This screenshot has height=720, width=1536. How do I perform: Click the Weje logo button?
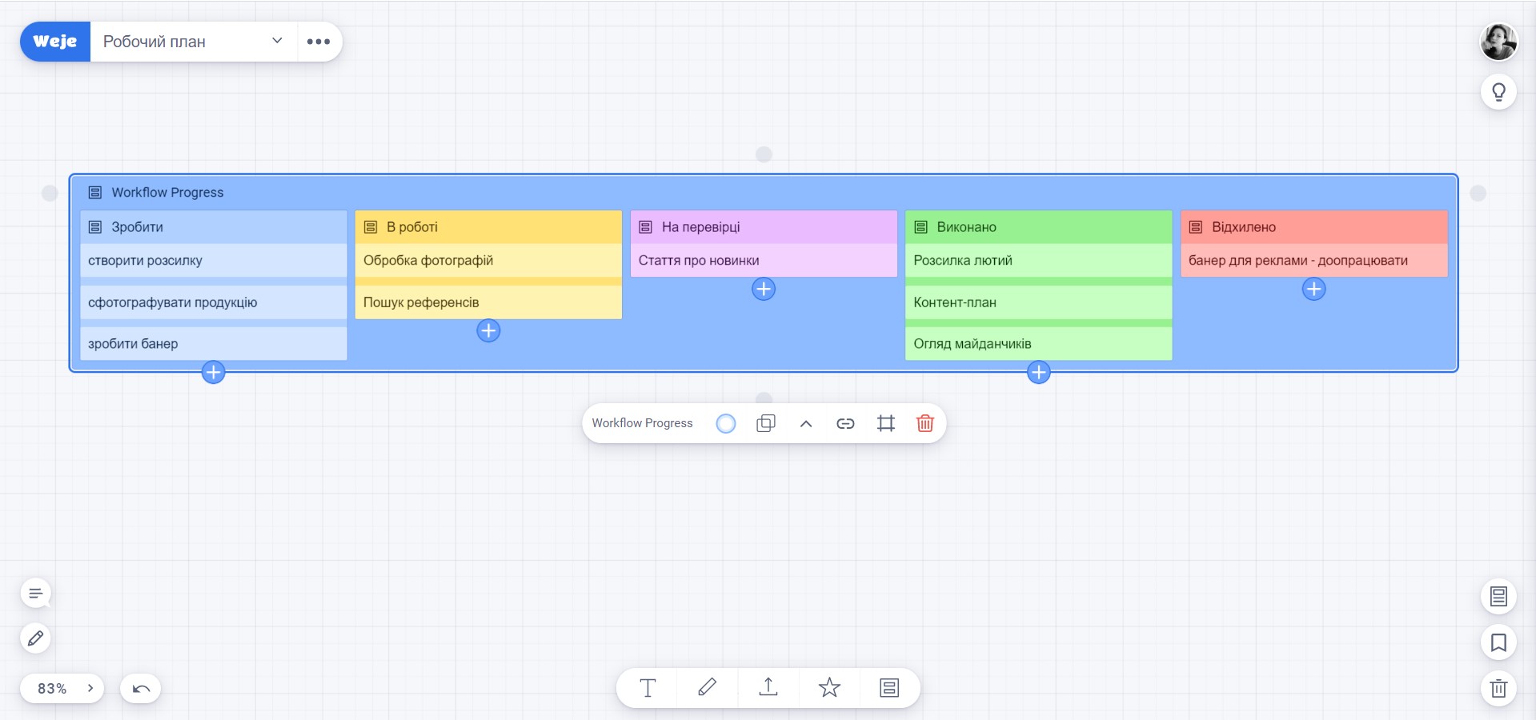click(55, 42)
